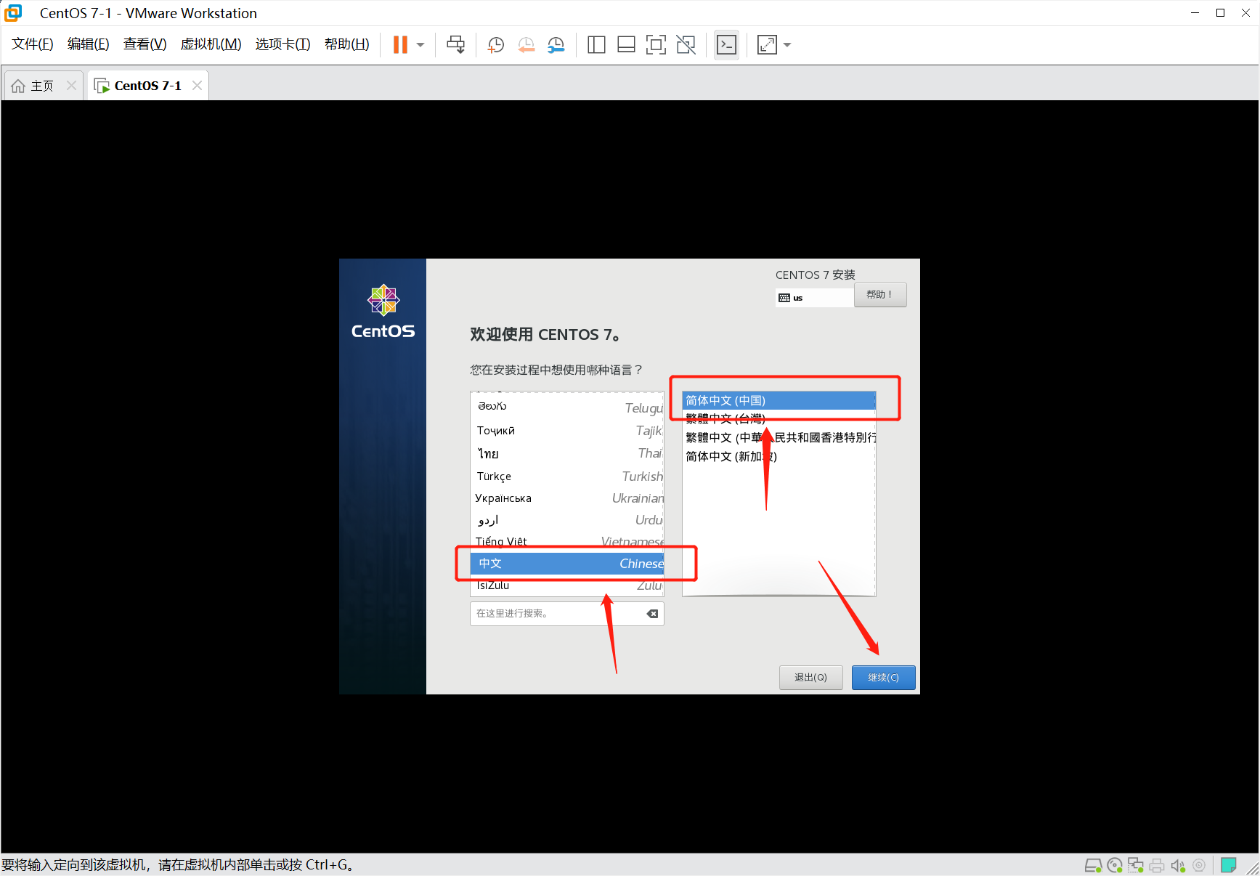Open the virtual machine console view

[x=727, y=44]
